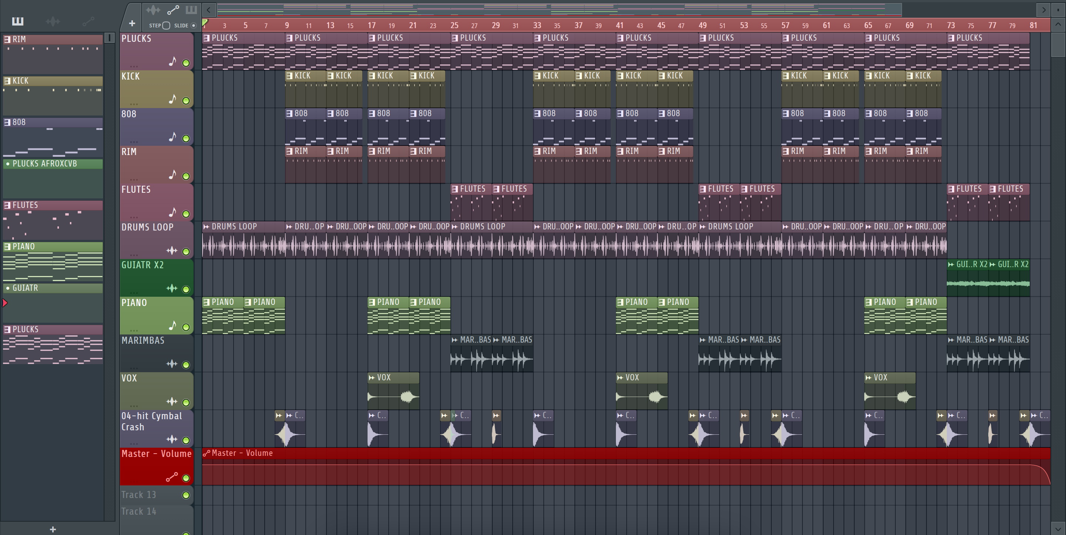Open the first PIANO clip menu at bar 1
Screen dimensions: 1066x535
(206, 302)
